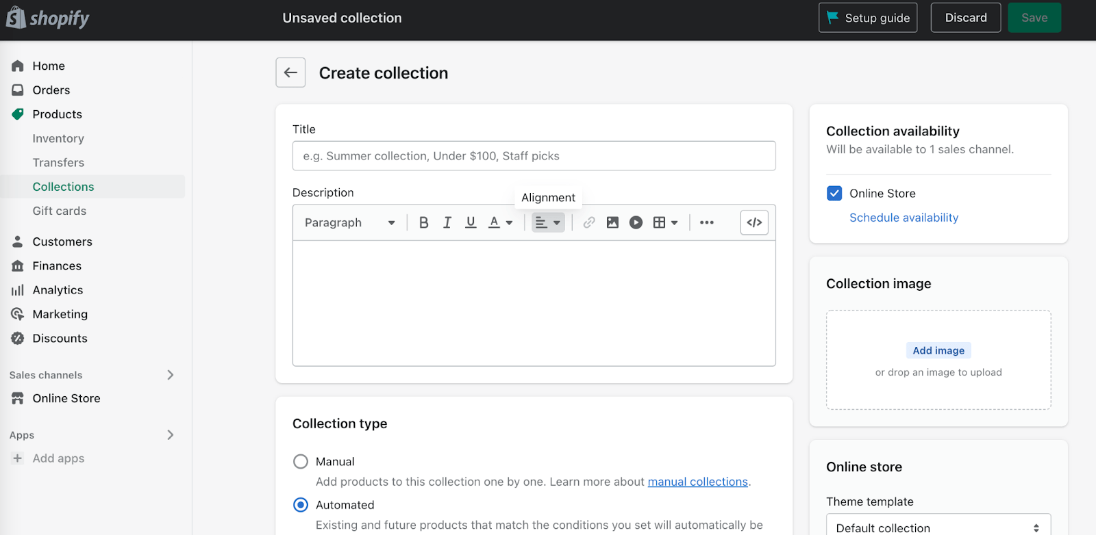Insert video using the play icon
The height and width of the screenshot is (535, 1096).
tap(636, 222)
